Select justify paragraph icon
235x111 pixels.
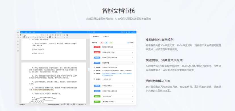[55, 37]
